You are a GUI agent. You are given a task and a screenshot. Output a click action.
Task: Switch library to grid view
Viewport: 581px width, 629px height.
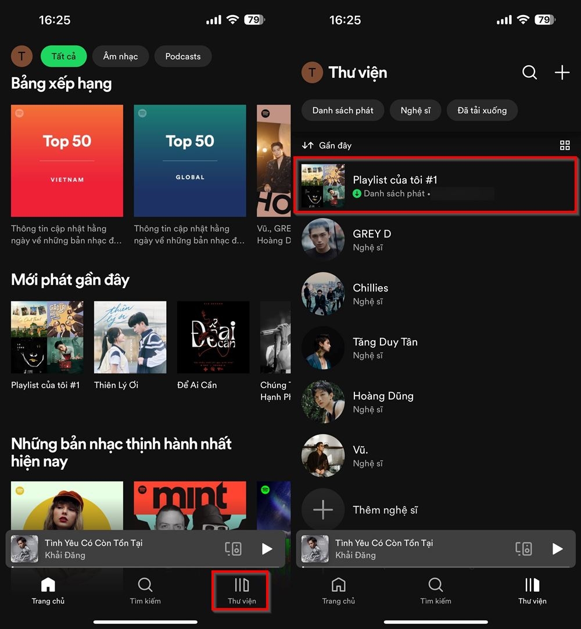click(x=565, y=145)
